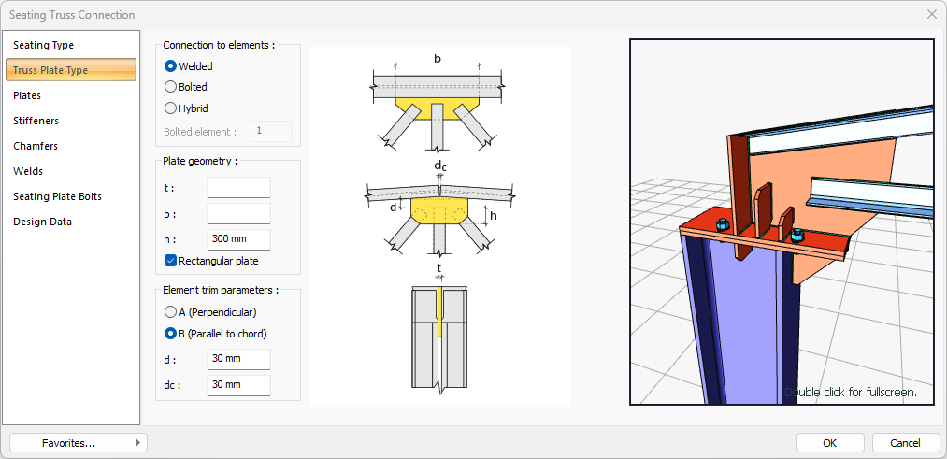Viewport: 947px width, 459px height.
Task: Click the plate height h input field
Action: 238,239
